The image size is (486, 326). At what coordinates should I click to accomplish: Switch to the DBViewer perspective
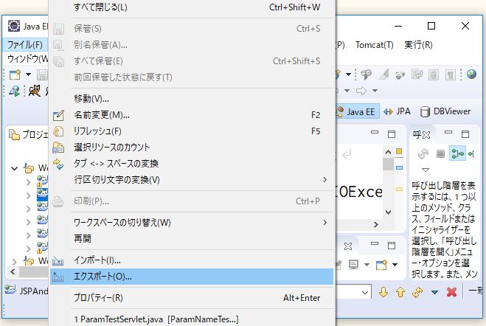pyautogui.click(x=445, y=111)
